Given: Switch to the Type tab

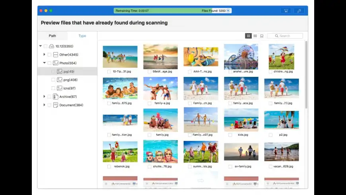Looking at the screenshot, I should pos(82,36).
